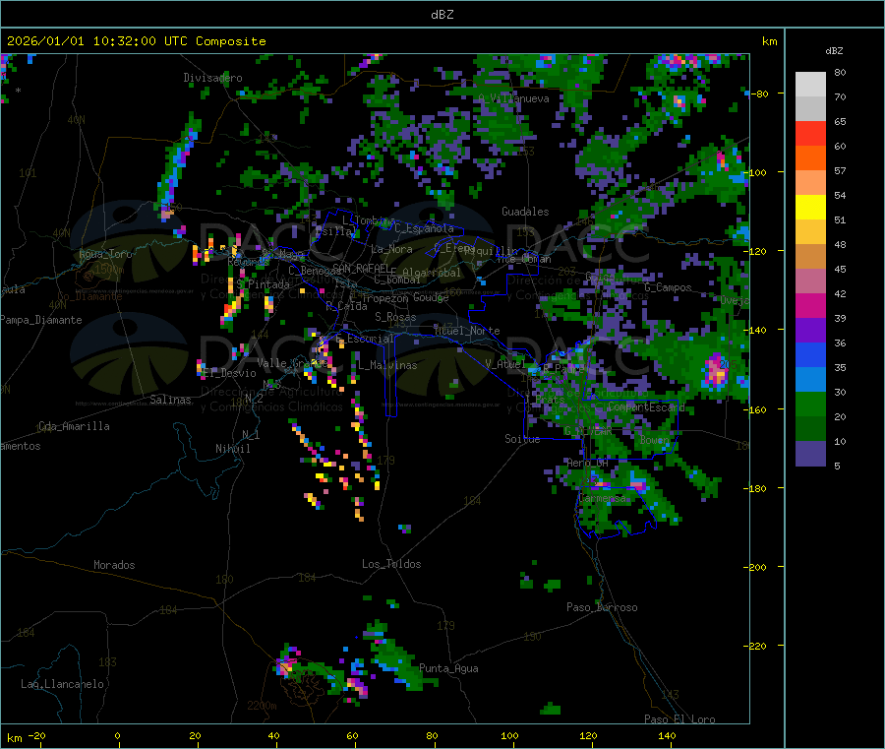Click the Lag.Llancanelo label
Viewport: 885px width, 749px height.
coord(62,684)
